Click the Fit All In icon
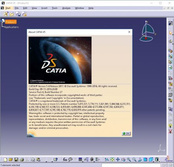 (112, 160)
